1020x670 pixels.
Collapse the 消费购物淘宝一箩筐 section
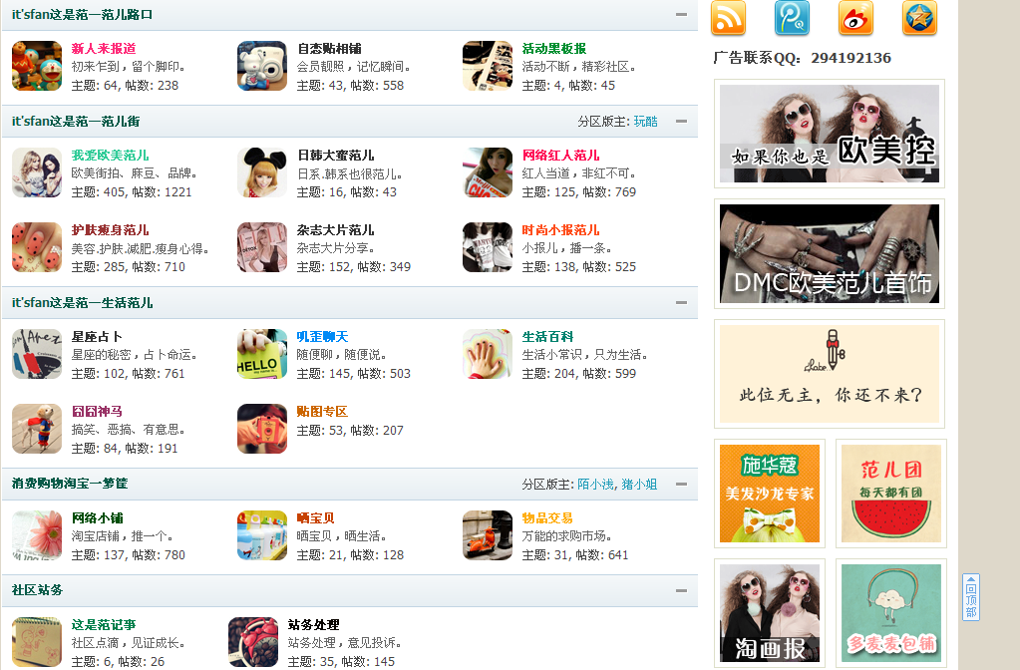pos(681,484)
